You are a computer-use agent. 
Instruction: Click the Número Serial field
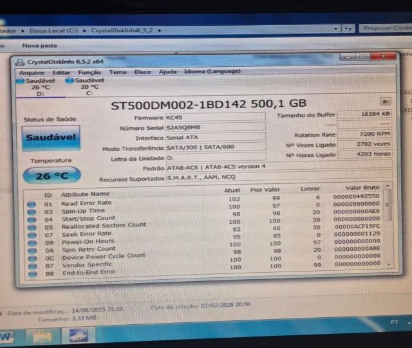click(x=215, y=127)
